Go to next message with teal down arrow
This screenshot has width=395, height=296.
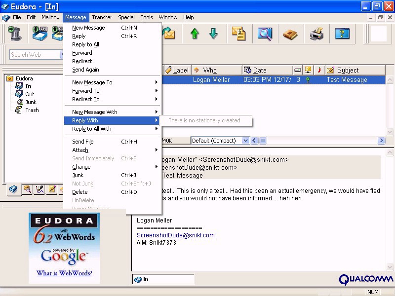tap(214, 33)
